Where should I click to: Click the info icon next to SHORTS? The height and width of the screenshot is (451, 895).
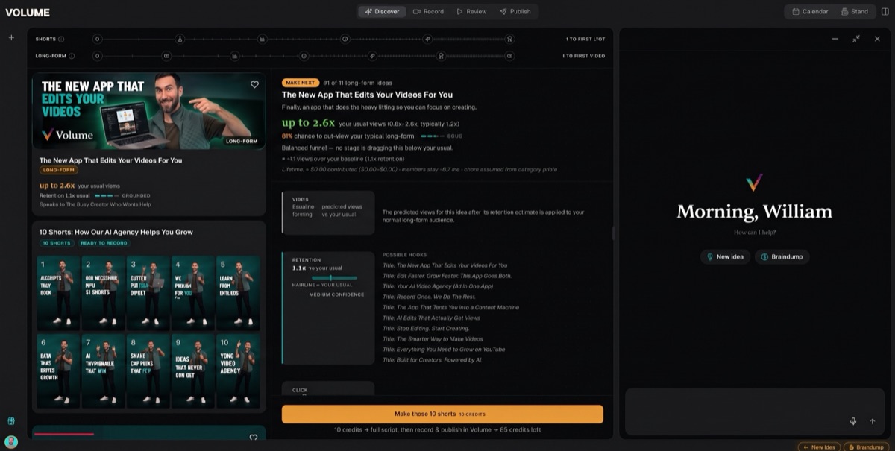click(x=61, y=39)
